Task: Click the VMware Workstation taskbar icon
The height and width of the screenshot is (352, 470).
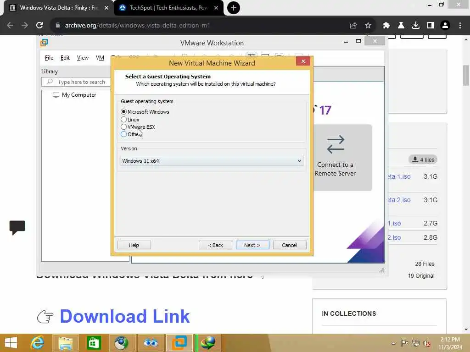Action: tap(179, 343)
